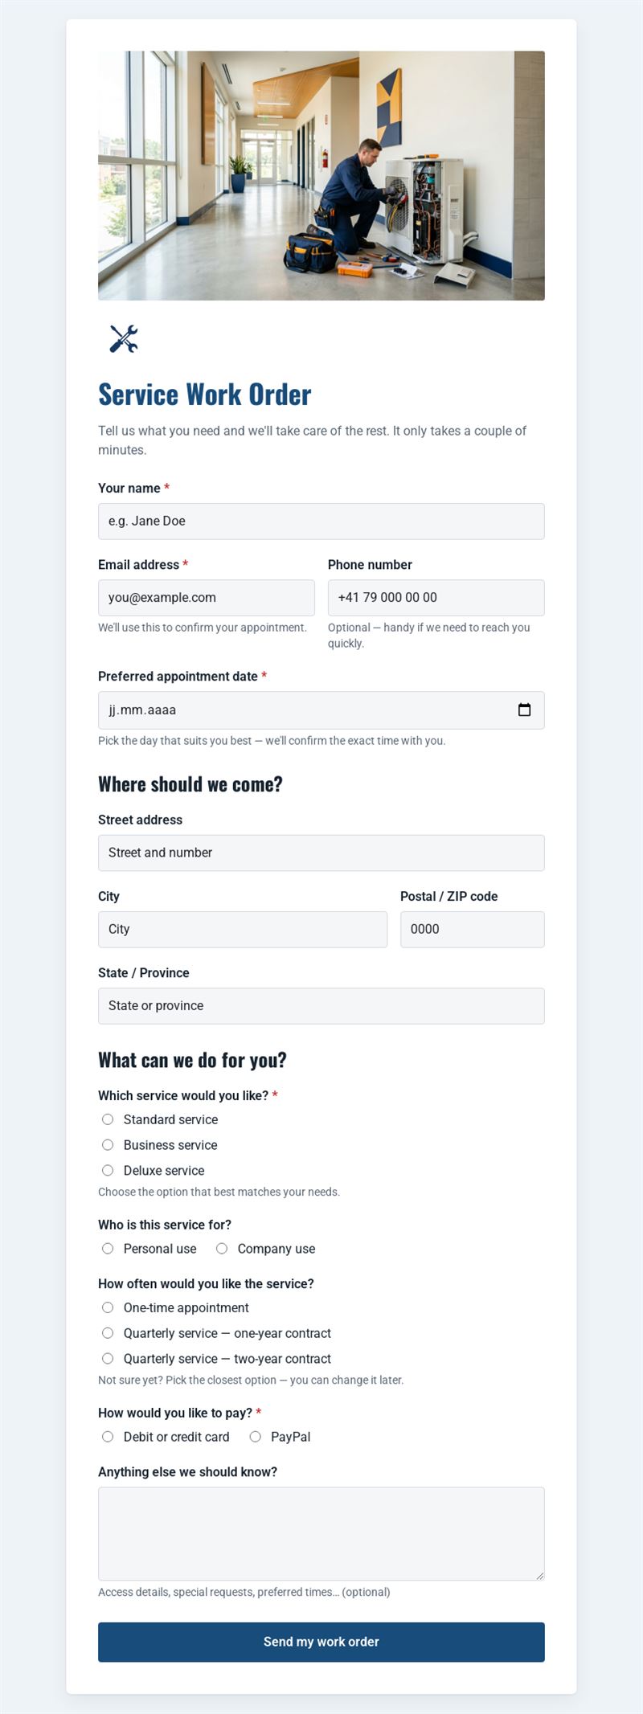Image resolution: width=643 pixels, height=1714 pixels.
Task: Click the Anything else we should know textarea
Action: (321, 1534)
